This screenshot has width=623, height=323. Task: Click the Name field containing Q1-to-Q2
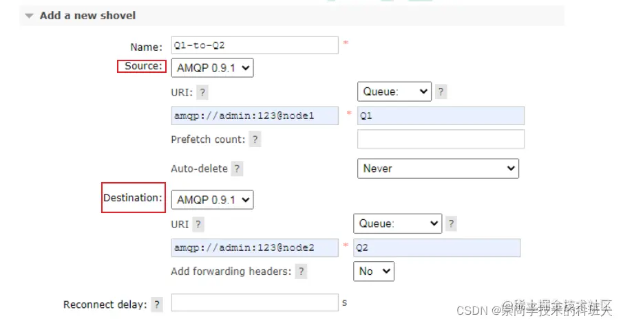255,45
